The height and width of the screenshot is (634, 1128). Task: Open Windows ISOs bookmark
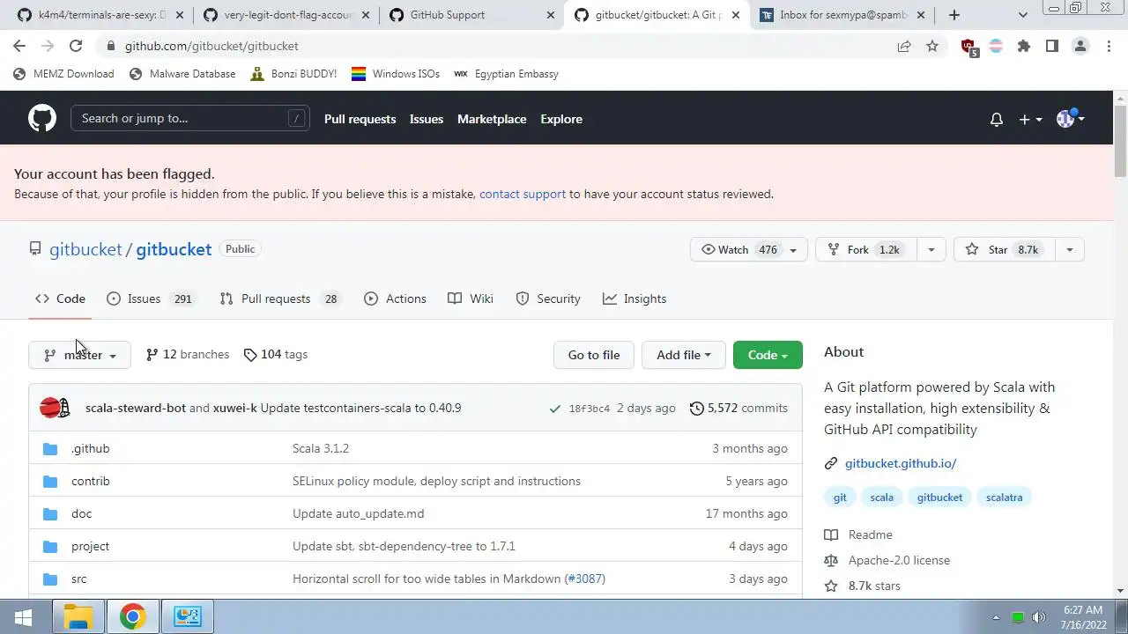(396, 74)
